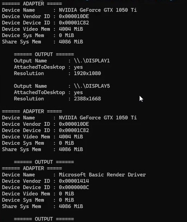187x222 pixels.
Task: Click the Microsoft Basic Render Driver name
Action: coord(103,174)
